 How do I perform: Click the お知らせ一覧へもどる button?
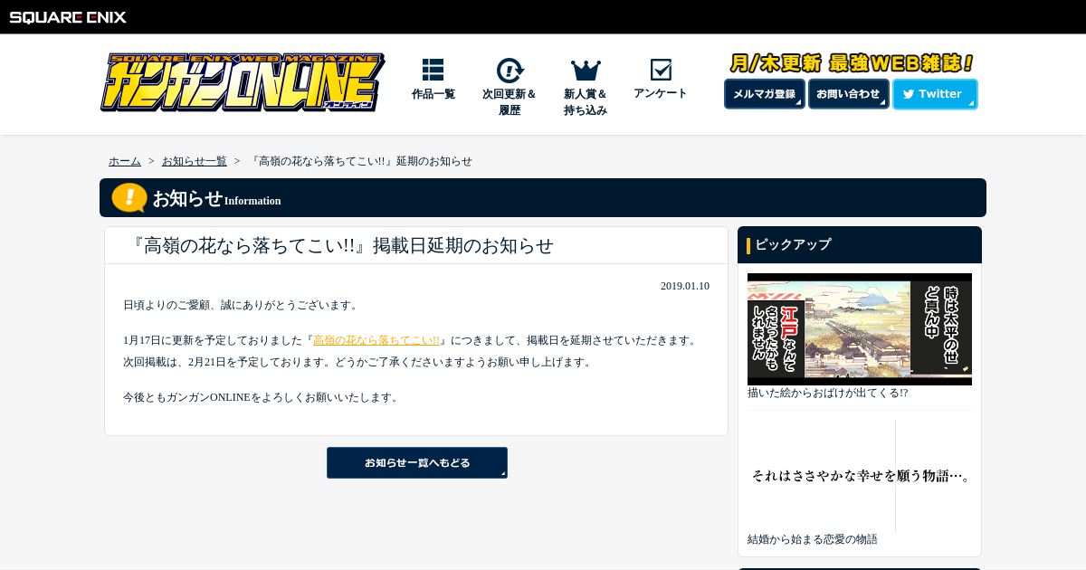coord(417,462)
